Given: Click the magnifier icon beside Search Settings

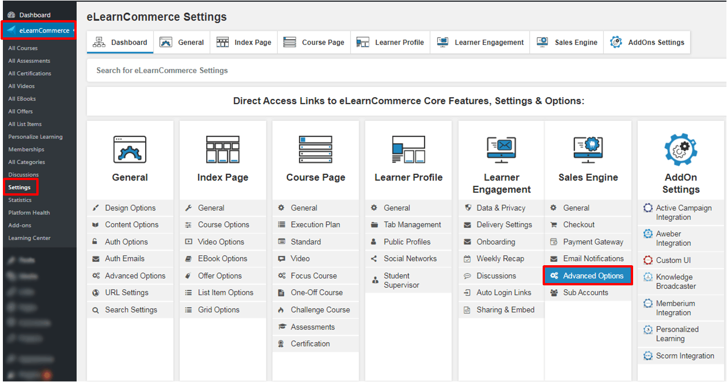Looking at the screenshot, I should coord(96,309).
